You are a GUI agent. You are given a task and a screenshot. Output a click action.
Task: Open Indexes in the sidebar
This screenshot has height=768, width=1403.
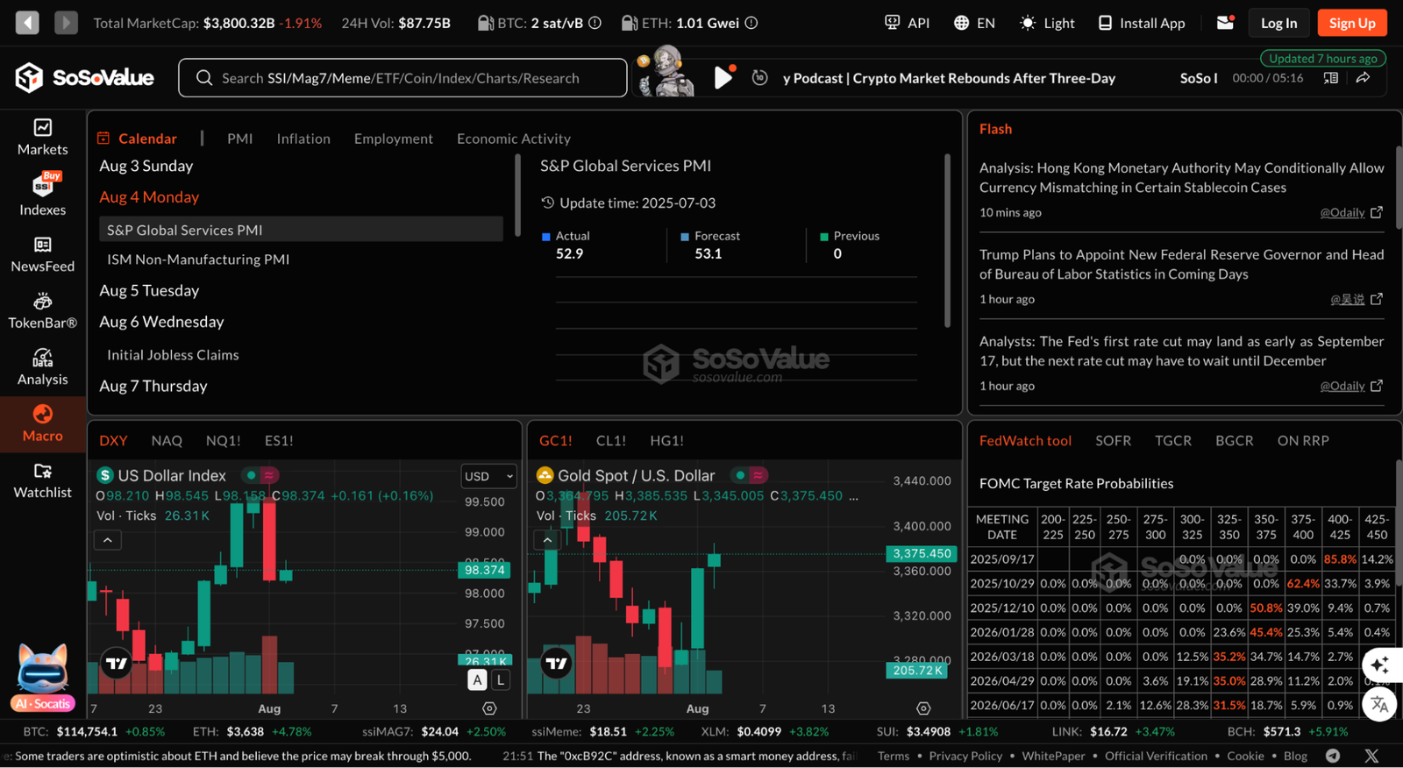(x=42, y=195)
